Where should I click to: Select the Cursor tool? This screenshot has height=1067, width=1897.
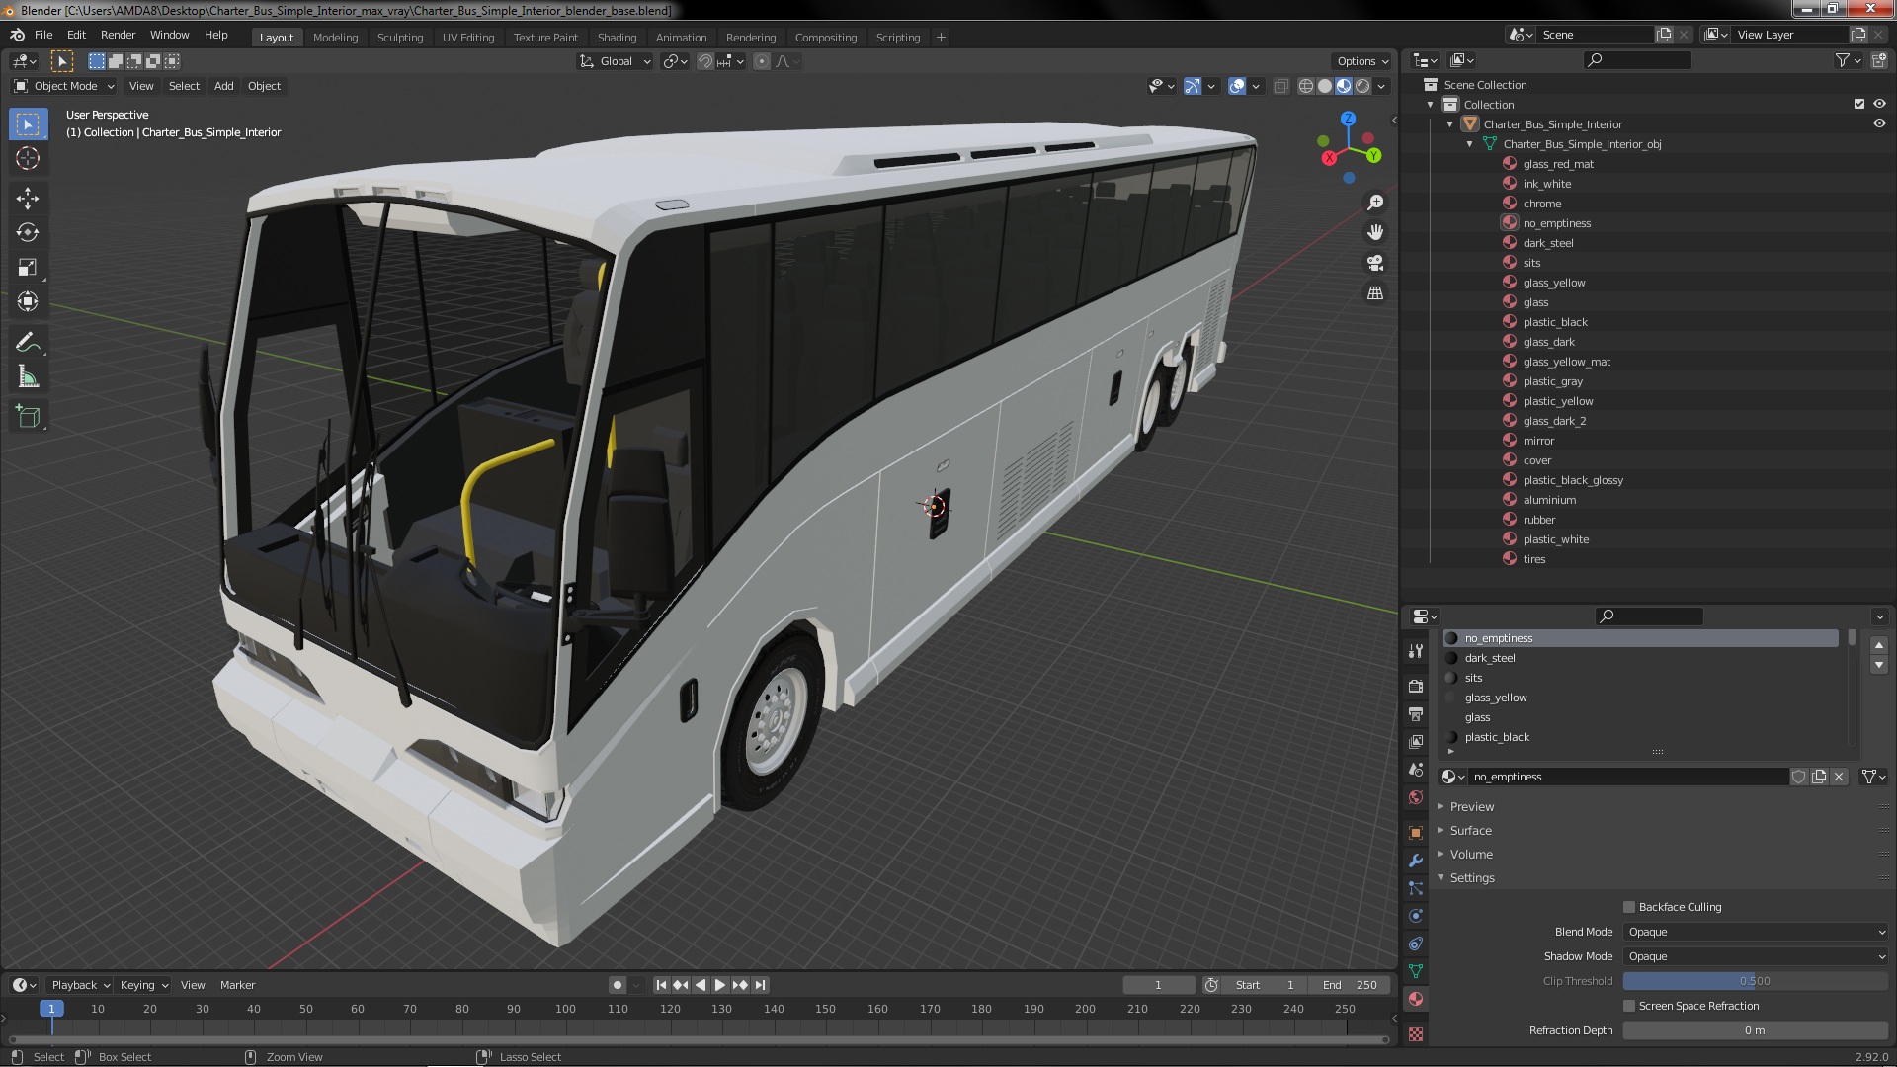[x=28, y=158]
